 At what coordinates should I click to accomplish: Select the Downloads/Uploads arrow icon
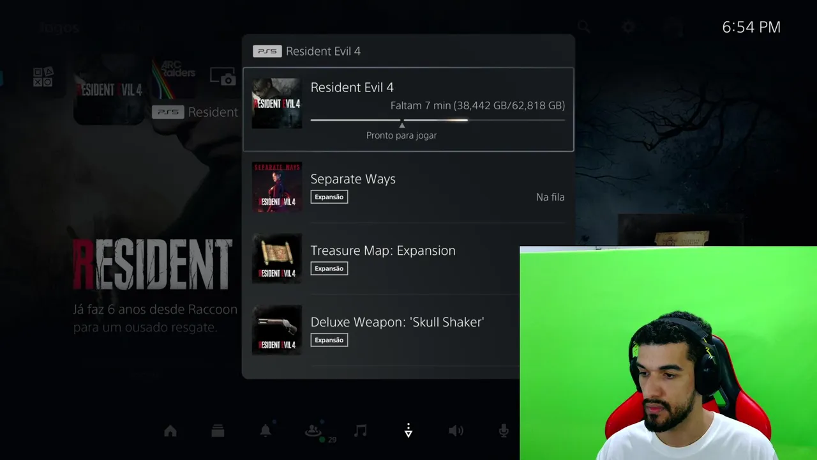(x=408, y=431)
